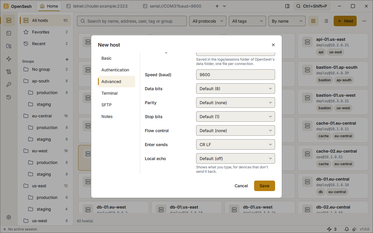The height and width of the screenshot is (233, 373).
Task: Open the Local echo dropdown
Action: [x=235, y=158]
